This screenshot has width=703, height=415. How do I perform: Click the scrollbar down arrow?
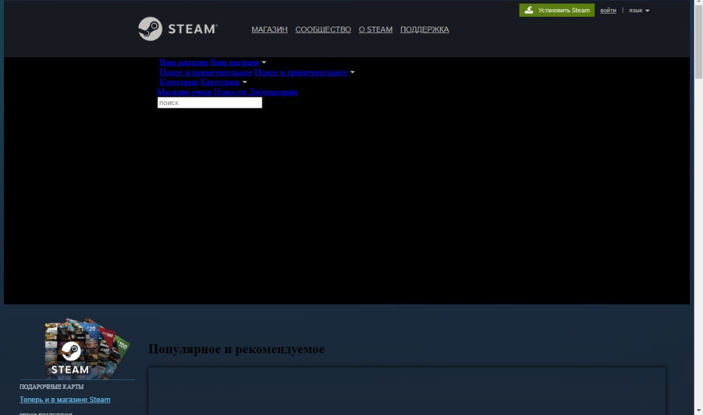coord(698,411)
